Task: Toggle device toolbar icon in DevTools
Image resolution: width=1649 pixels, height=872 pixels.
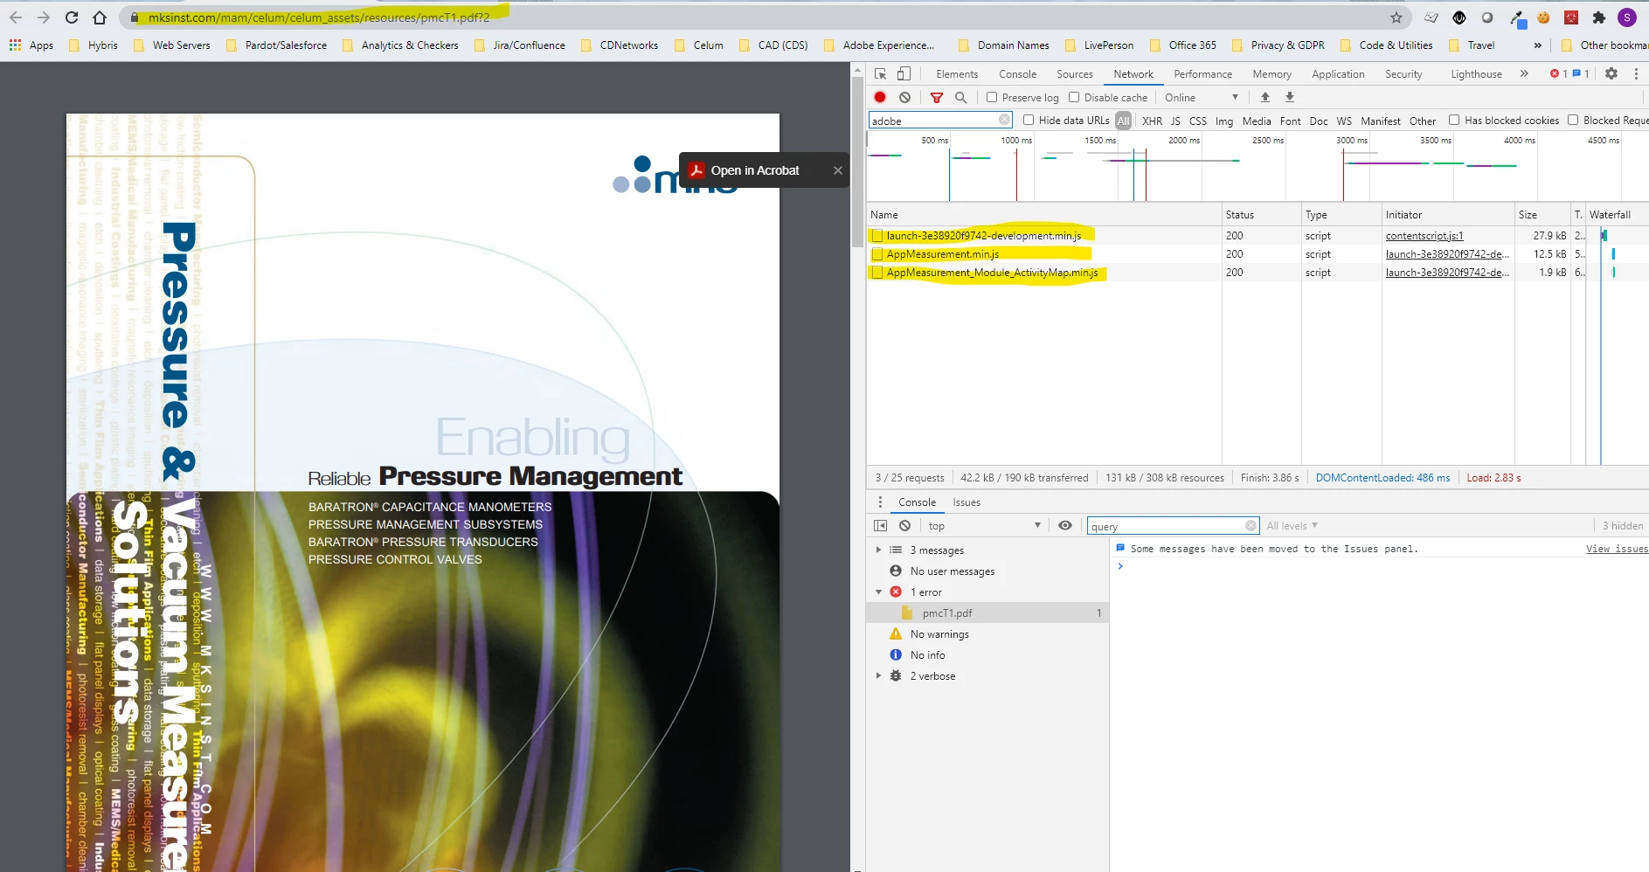Action: (904, 74)
